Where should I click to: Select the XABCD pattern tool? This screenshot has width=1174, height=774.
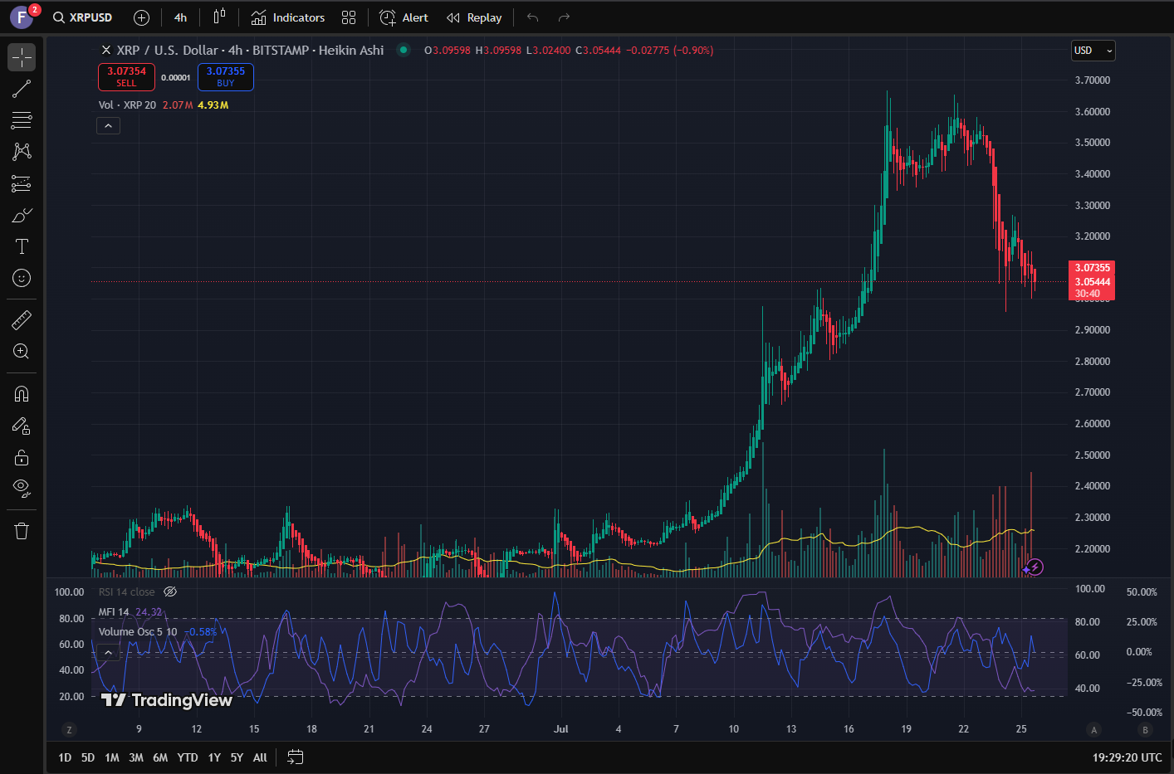(x=22, y=152)
